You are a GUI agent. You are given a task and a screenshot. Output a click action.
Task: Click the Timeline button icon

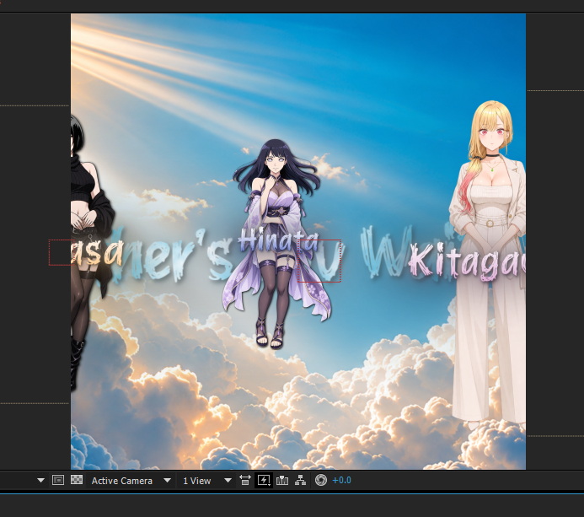click(x=282, y=480)
